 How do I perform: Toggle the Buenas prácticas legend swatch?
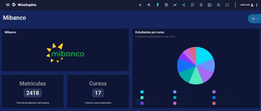click(x=175, y=103)
